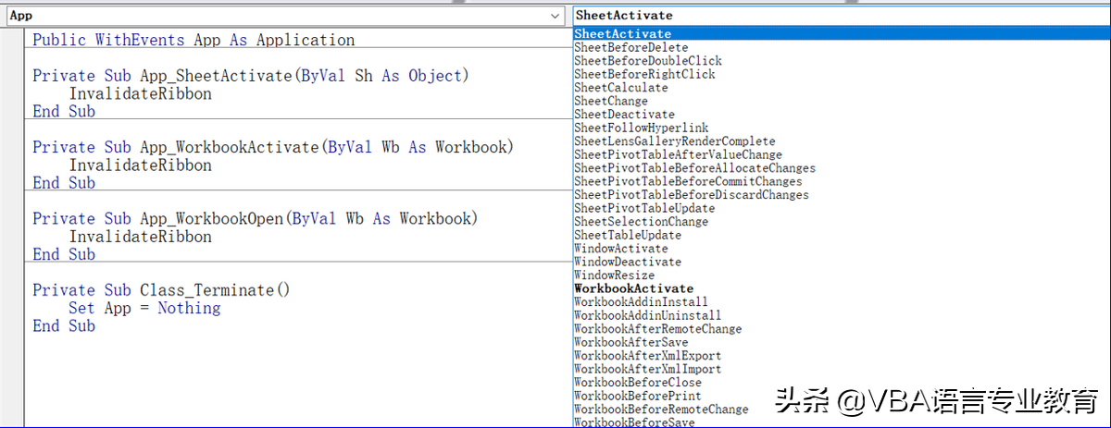Choose SheetChange from the dropdown list
Image resolution: width=1111 pixels, height=428 pixels.
tap(611, 101)
